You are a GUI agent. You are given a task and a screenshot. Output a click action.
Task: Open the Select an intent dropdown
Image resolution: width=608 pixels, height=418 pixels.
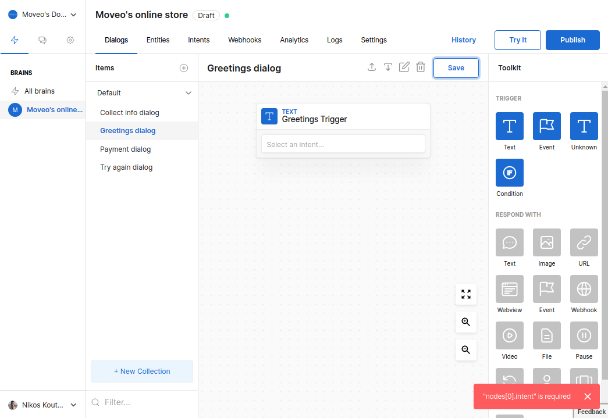[343, 144]
